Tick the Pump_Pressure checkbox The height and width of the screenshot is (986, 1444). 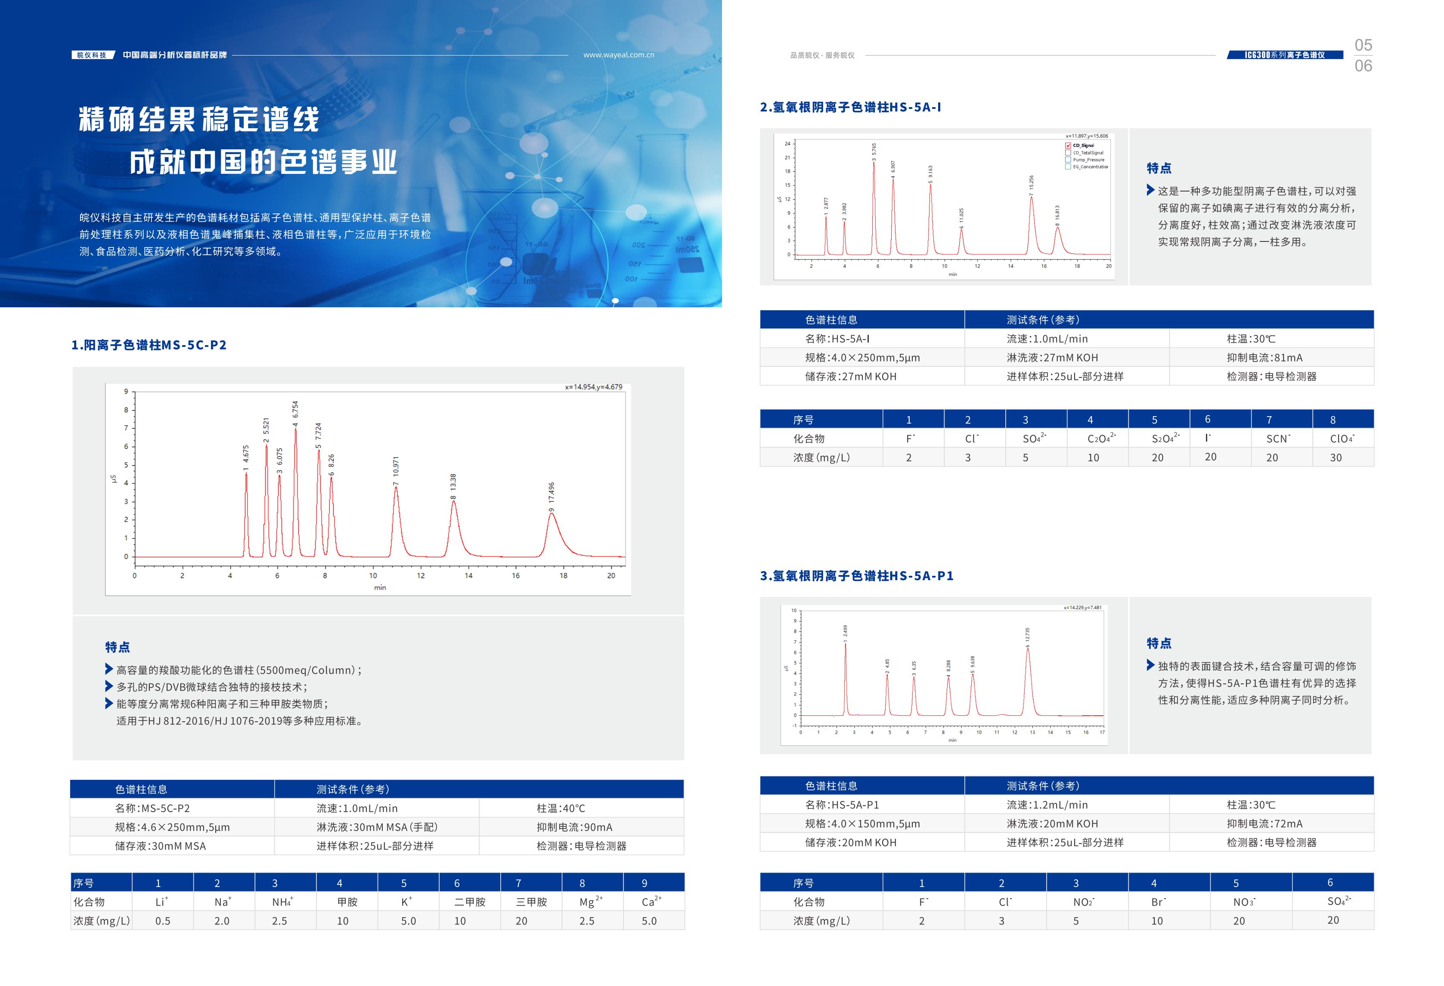click(1068, 160)
